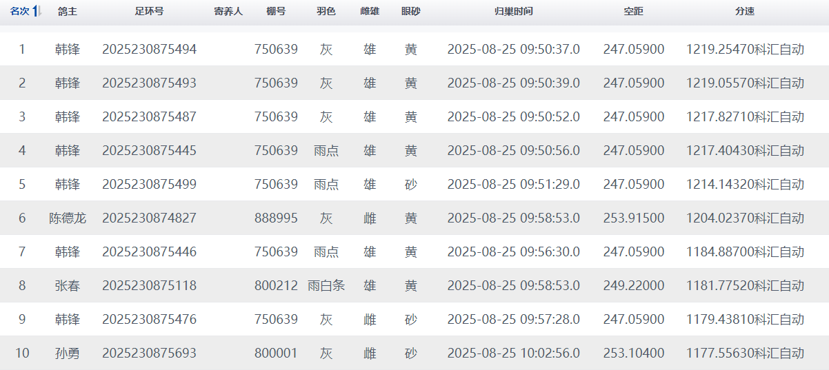Select the 棚号 column header
The width and height of the screenshot is (829, 370).
coord(276,12)
